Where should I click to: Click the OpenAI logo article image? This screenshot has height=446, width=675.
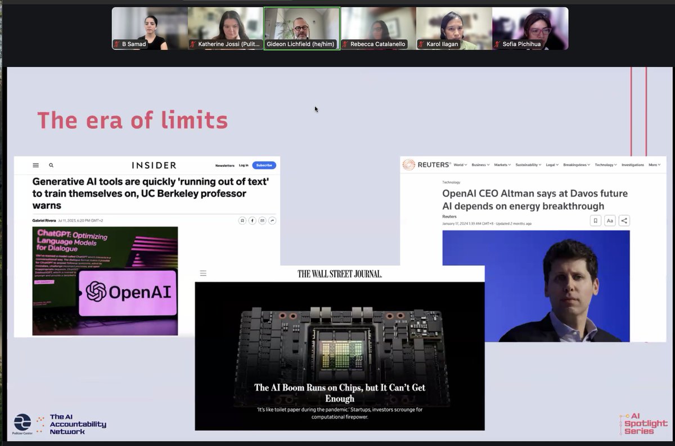(105, 281)
